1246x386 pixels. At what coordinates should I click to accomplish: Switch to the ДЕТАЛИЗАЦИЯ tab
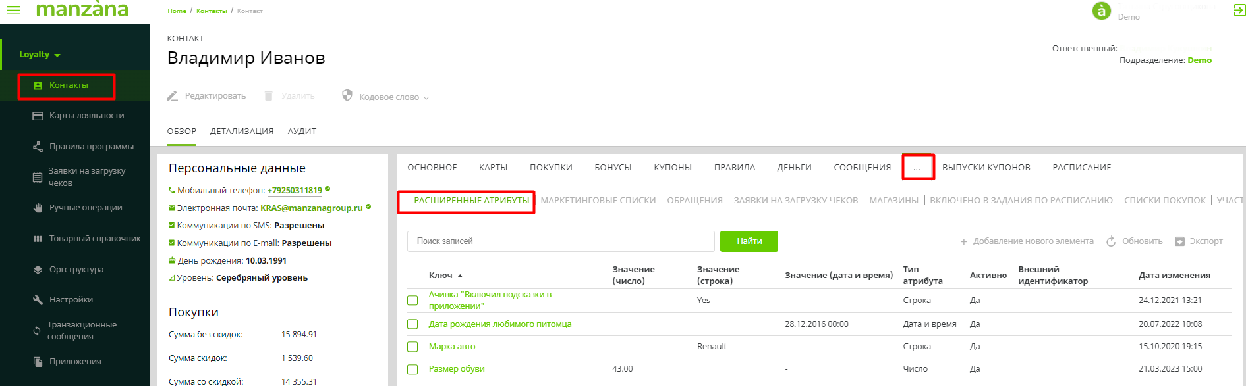[241, 132]
